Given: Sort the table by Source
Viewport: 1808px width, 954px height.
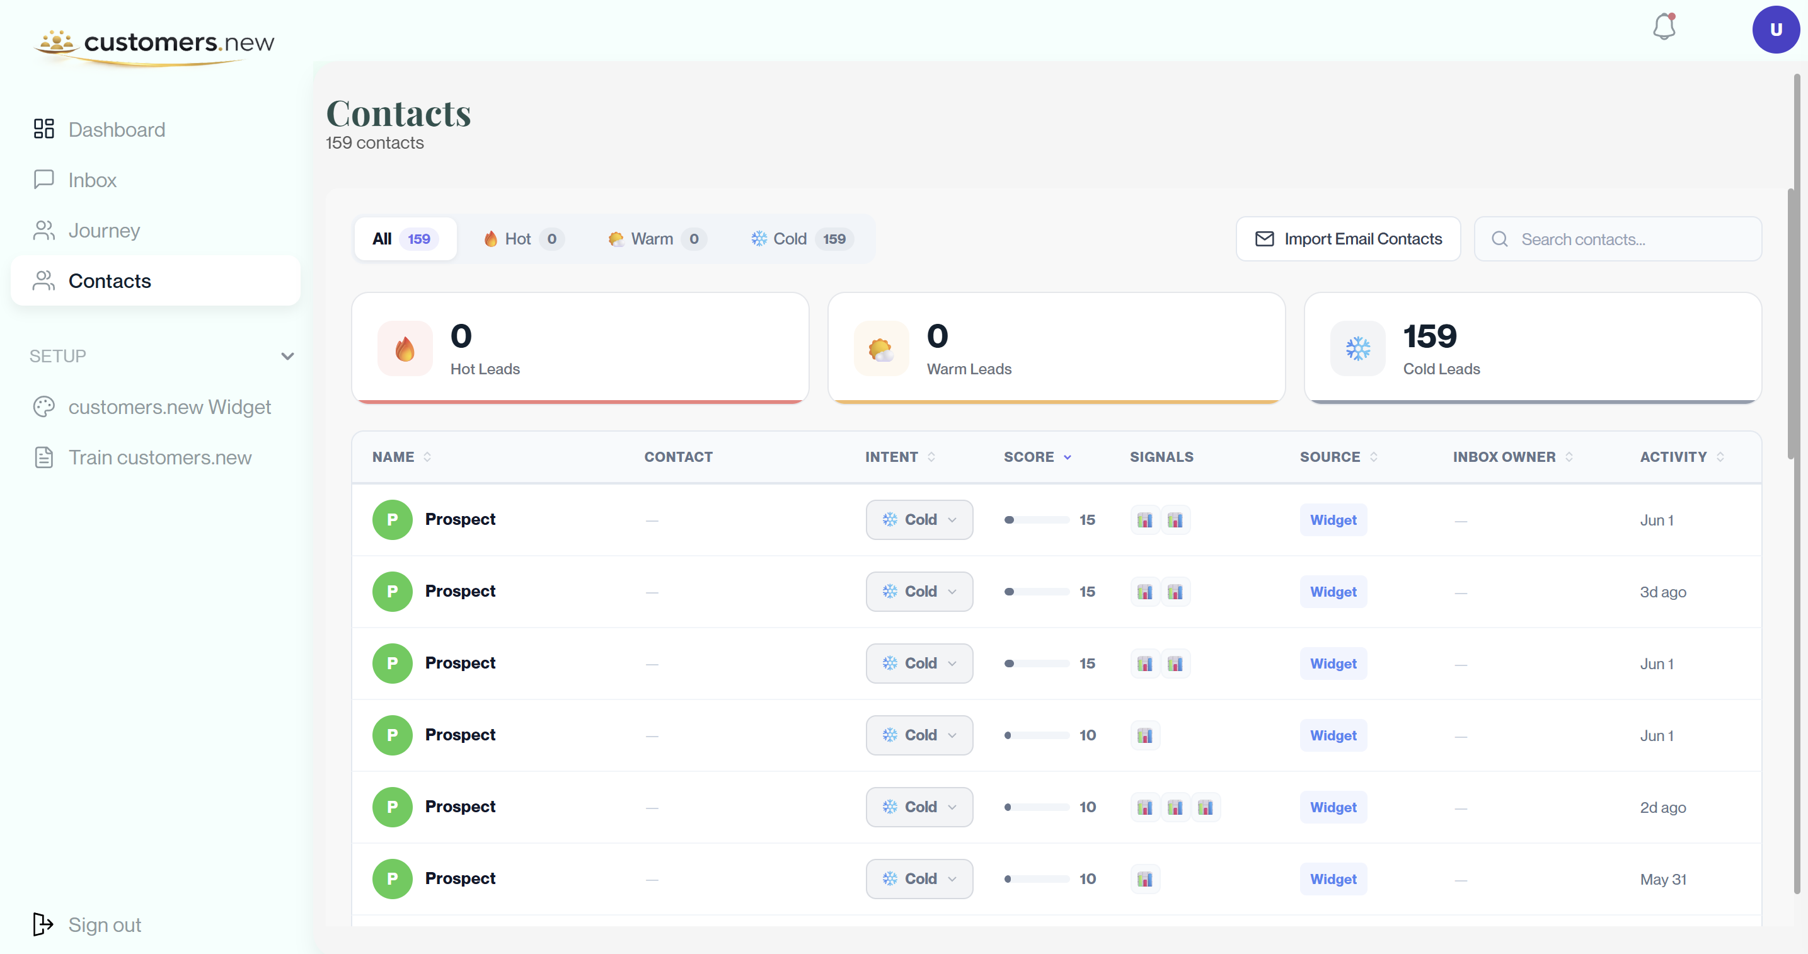Looking at the screenshot, I should [1339, 457].
